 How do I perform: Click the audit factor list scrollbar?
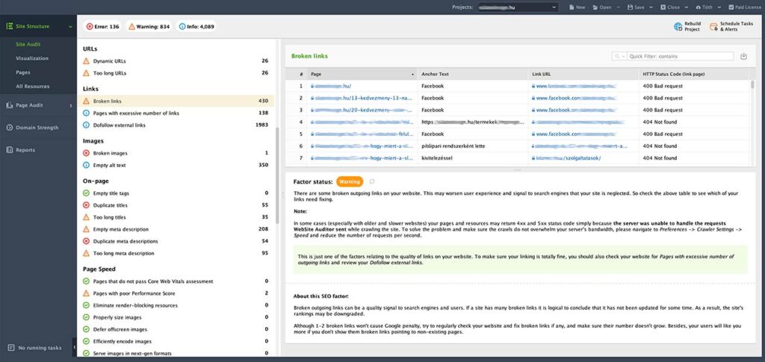[276, 175]
